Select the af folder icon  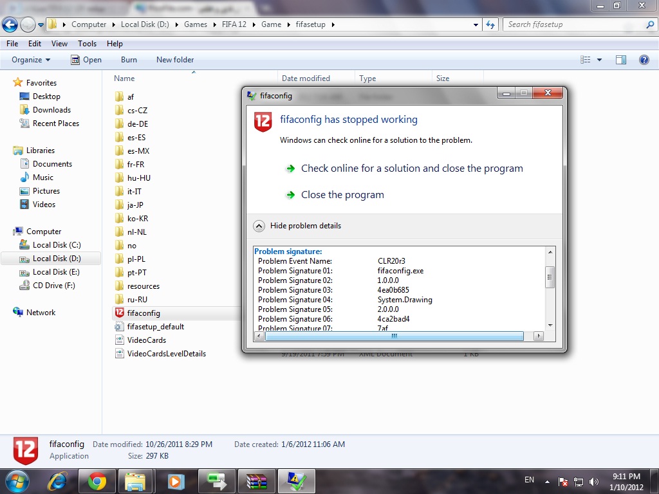(x=119, y=97)
